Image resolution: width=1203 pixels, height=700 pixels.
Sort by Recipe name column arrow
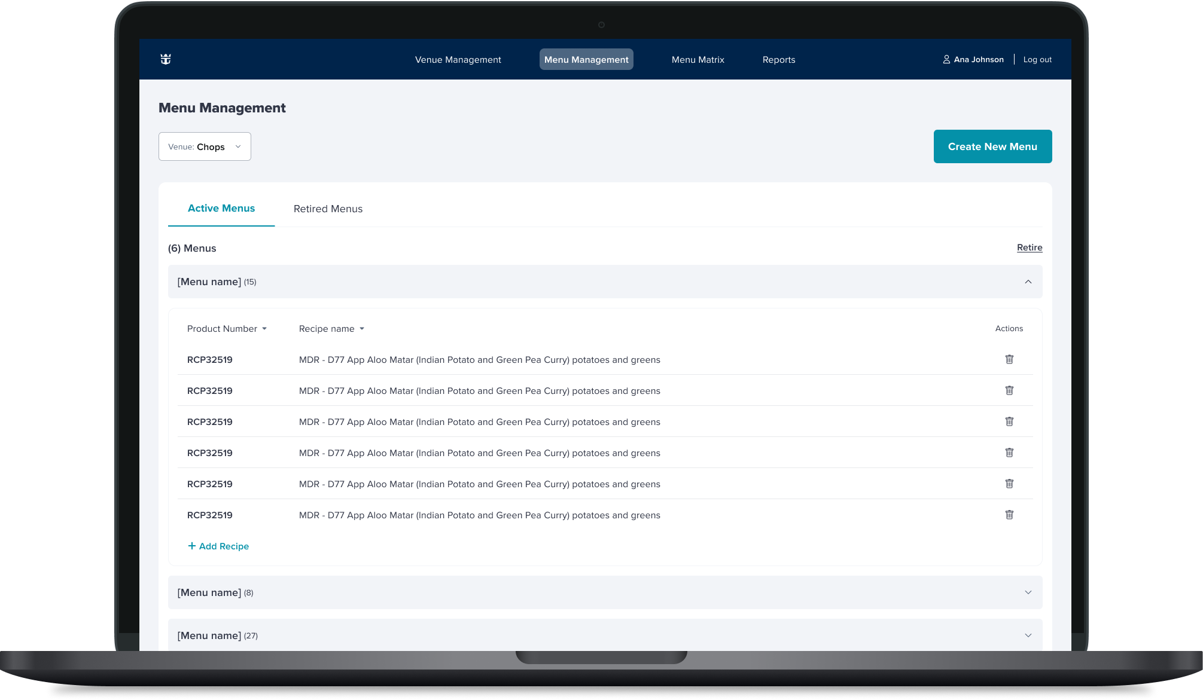[x=362, y=329]
